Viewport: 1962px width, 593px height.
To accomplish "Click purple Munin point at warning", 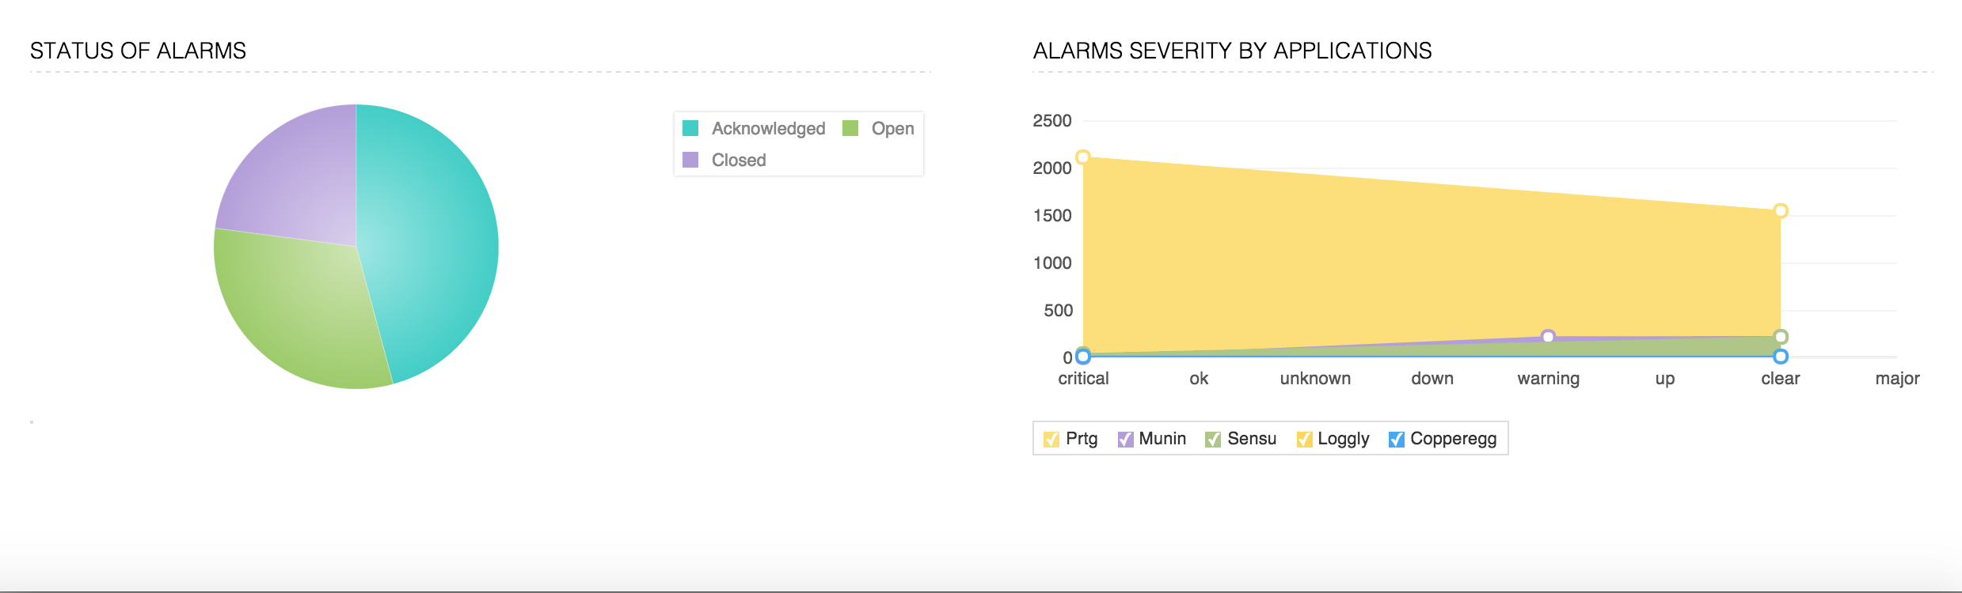I will (x=1548, y=337).
